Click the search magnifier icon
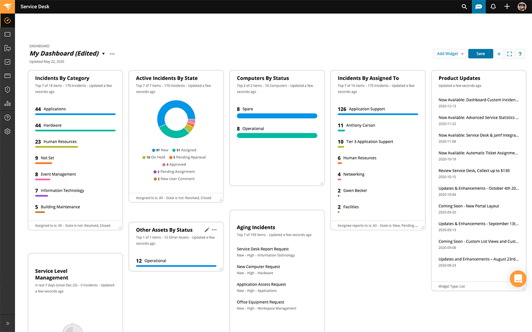Image resolution: width=532 pixels, height=332 pixels. 464,7
